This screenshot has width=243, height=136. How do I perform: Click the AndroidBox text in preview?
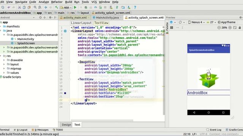pos(197,93)
